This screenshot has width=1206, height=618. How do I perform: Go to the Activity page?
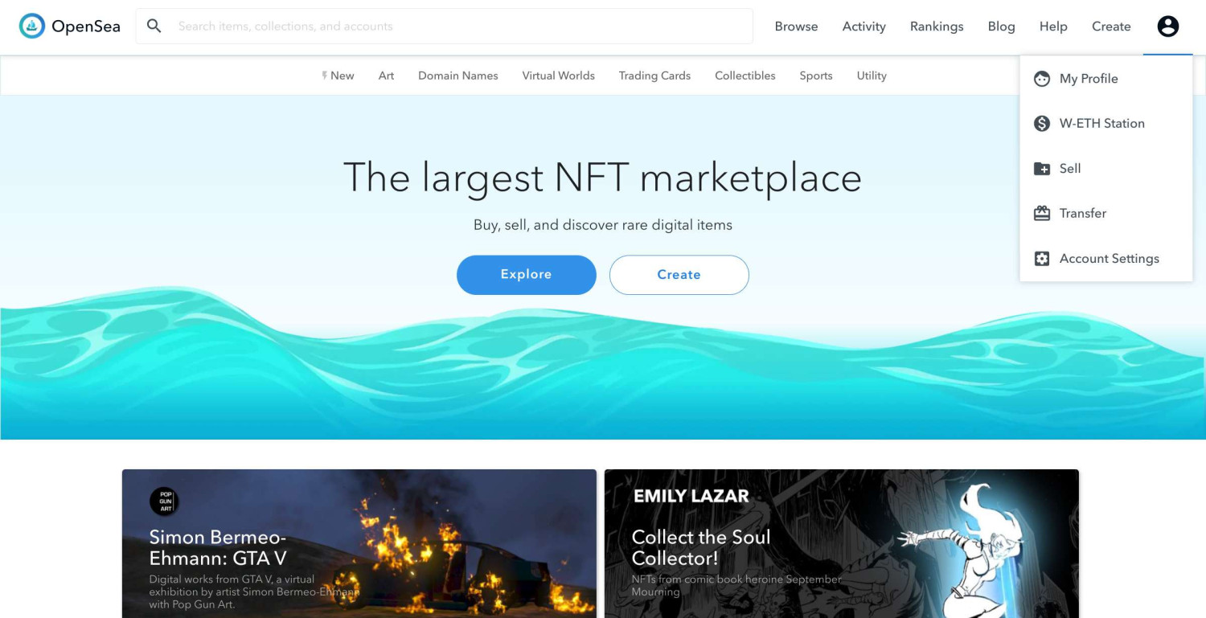863,27
